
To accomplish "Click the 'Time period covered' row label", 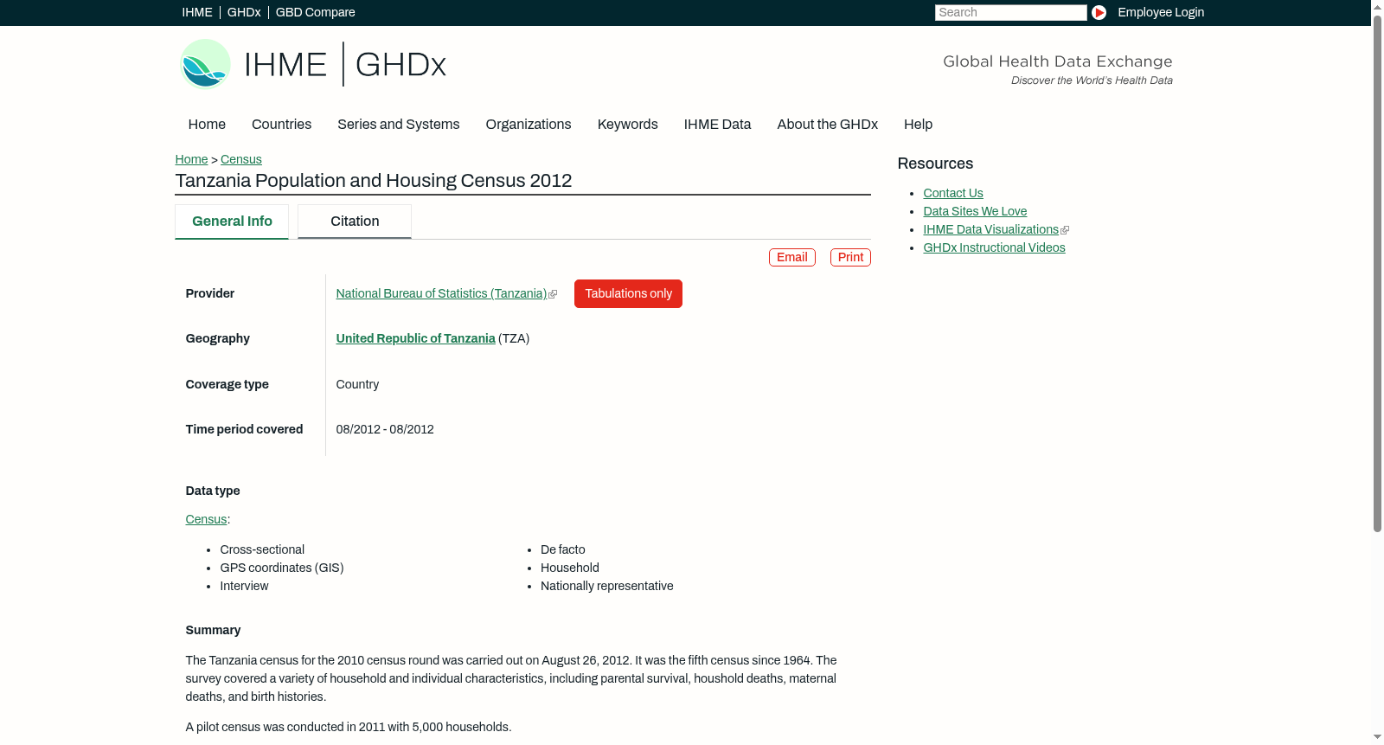I will (244, 429).
